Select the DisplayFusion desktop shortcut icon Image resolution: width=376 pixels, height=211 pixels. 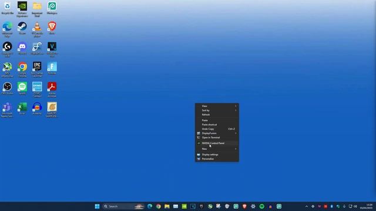pyautogui.click(x=37, y=48)
